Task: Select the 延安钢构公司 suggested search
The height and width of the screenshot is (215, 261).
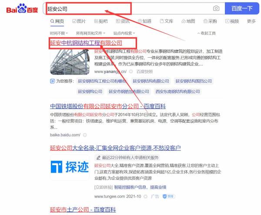Action: [x=90, y=91]
